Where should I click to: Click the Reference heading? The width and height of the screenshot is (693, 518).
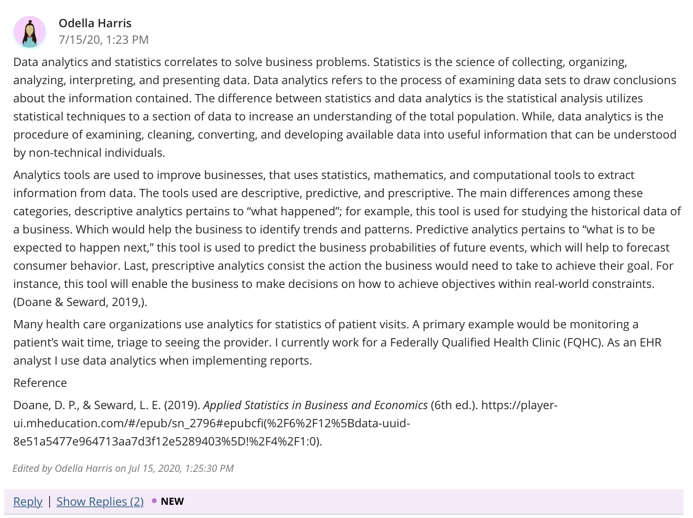40,383
